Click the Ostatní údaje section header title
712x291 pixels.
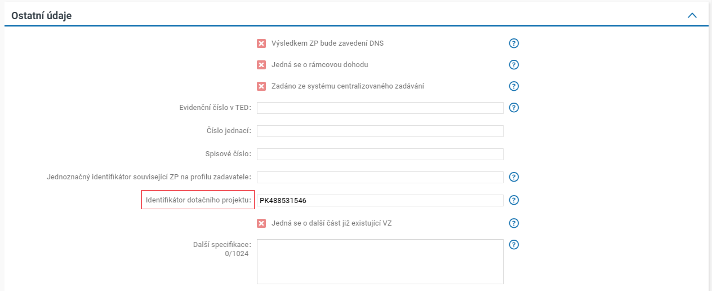tap(42, 16)
